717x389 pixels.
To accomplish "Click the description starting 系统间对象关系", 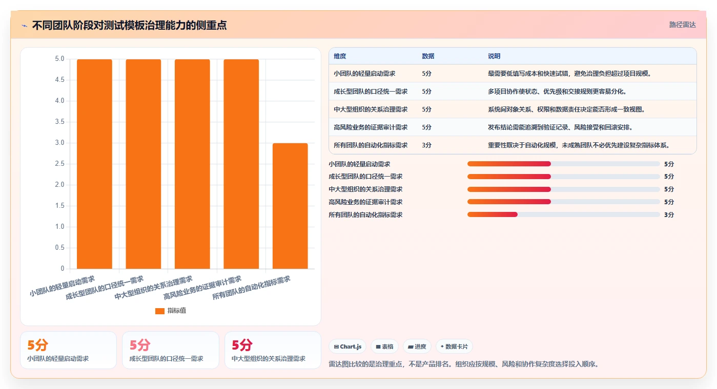I will tap(566, 110).
